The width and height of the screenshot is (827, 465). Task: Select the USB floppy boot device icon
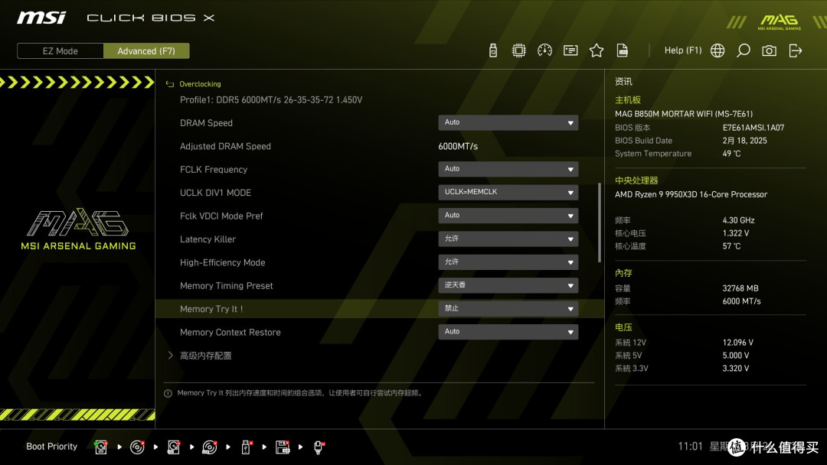(282, 447)
